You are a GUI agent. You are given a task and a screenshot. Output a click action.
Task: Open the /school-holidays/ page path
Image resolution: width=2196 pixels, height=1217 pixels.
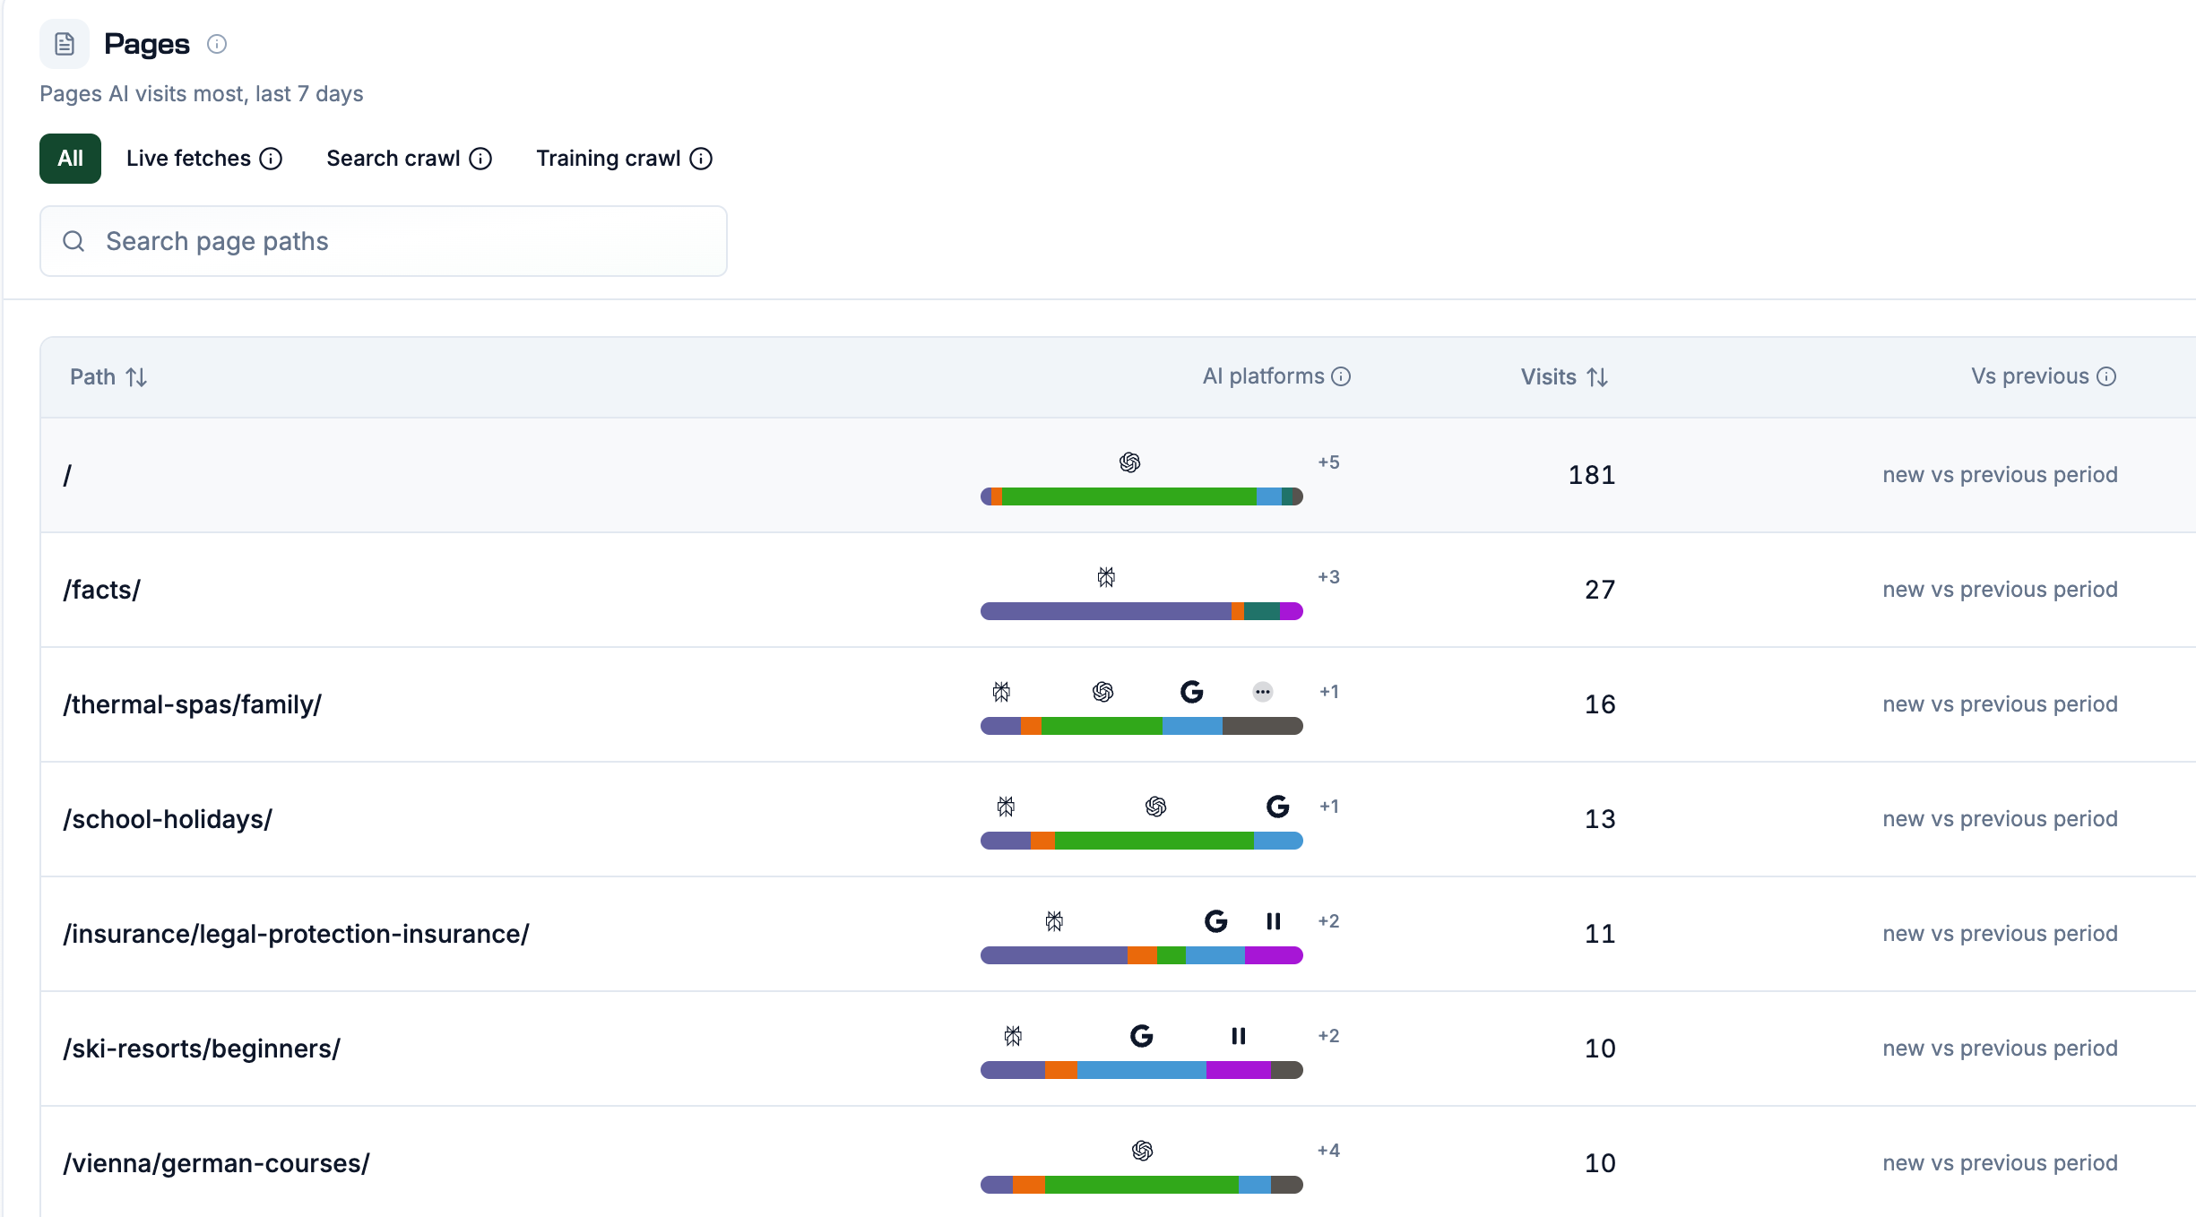(x=167, y=819)
